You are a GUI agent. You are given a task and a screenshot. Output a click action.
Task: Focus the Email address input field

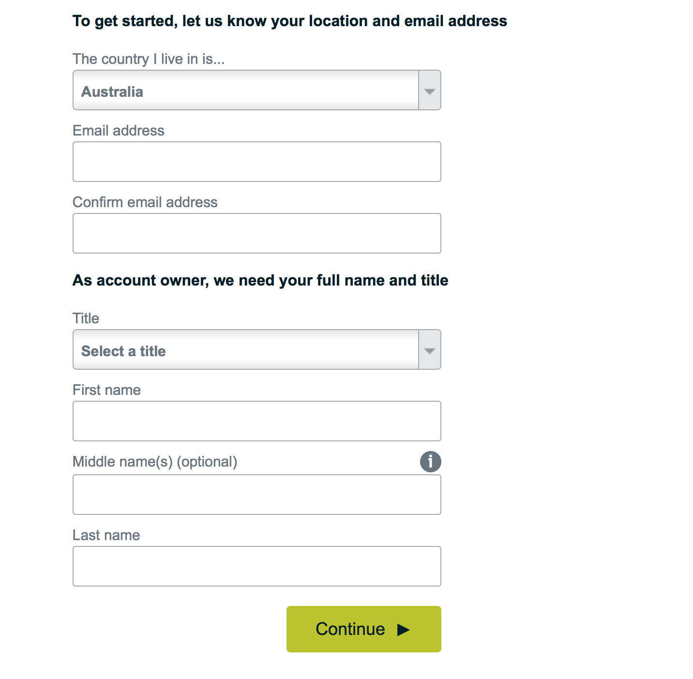[x=257, y=162]
